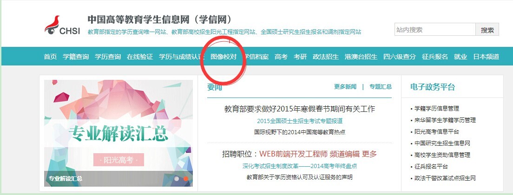Select the orange carousel indicator dot
Screen dimensions: 513x195
pyautogui.click(x=186, y=179)
